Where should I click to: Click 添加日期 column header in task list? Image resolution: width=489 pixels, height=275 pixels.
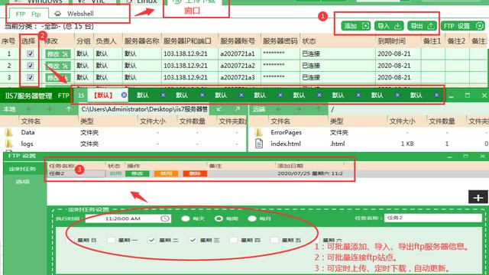[x=290, y=166]
